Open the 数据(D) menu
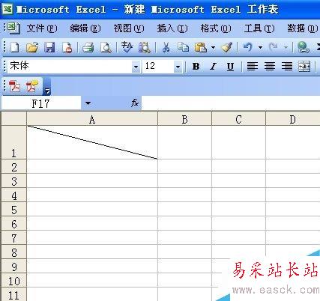 coord(303,28)
